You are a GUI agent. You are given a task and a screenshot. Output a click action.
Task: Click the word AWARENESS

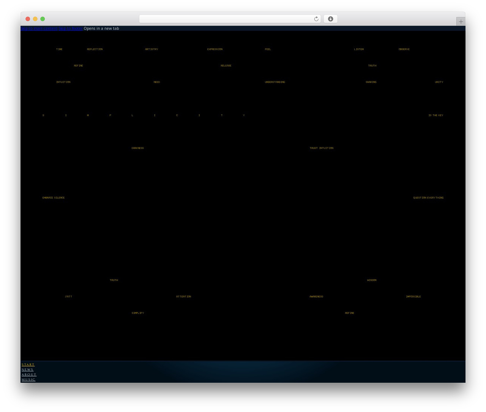(x=316, y=296)
